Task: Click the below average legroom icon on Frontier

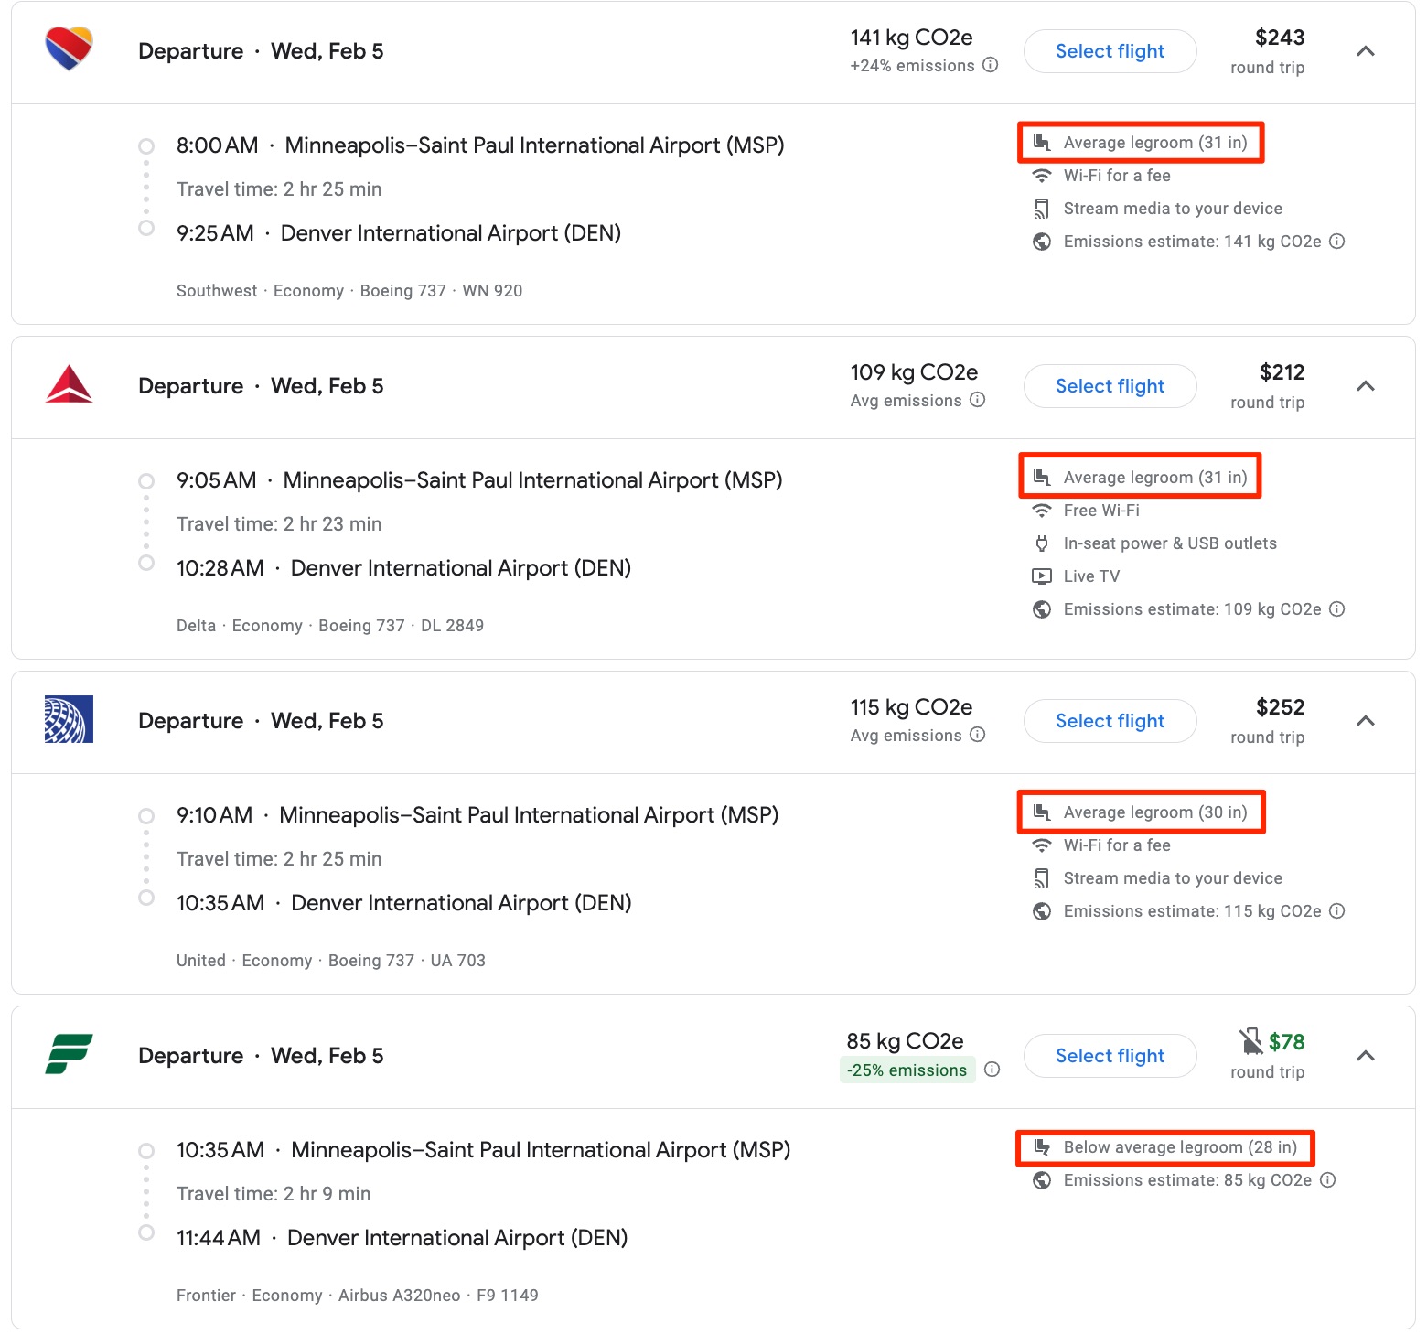Action: click(x=1042, y=1146)
